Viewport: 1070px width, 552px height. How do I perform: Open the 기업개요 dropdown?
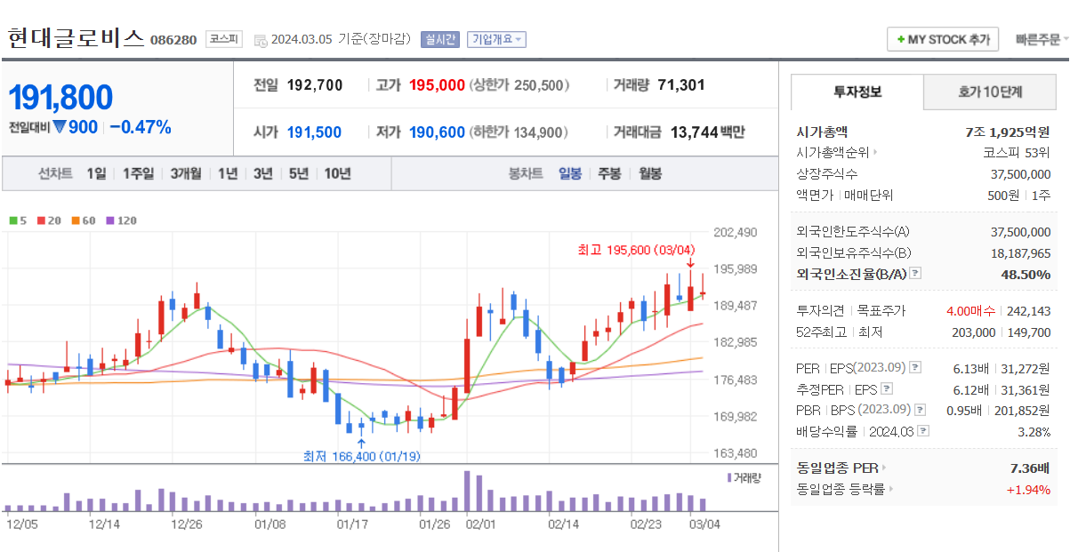pyautogui.click(x=496, y=39)
